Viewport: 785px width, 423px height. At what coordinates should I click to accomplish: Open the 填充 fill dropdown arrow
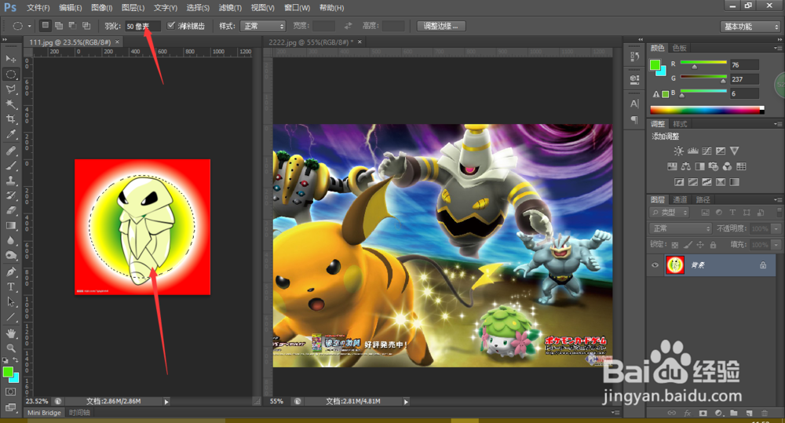point(776,245)
